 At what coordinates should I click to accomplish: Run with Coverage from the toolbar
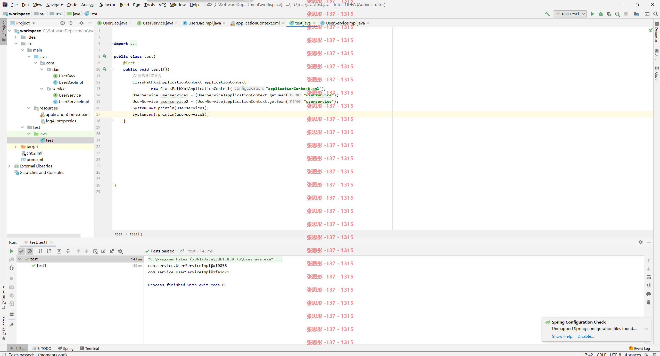pos(609,14)
